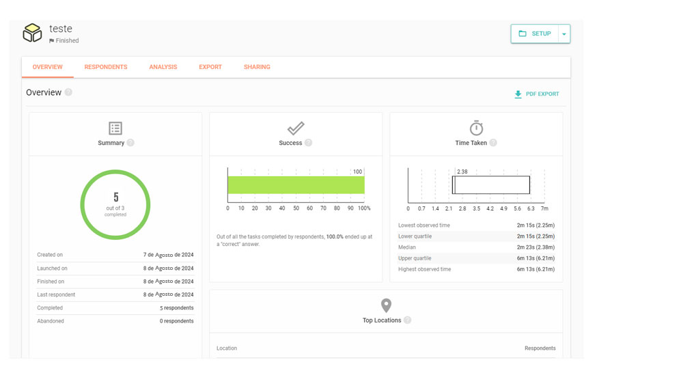Click the green completion circle chart
The height and width of the screenshot is (384, 683).
point(115,204)
